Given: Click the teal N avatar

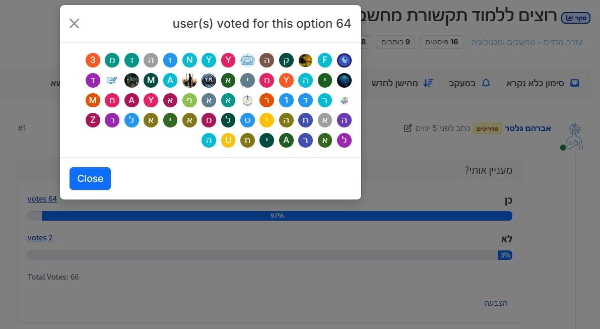Looking at the screenshot, I should click(x=189, y=60).
